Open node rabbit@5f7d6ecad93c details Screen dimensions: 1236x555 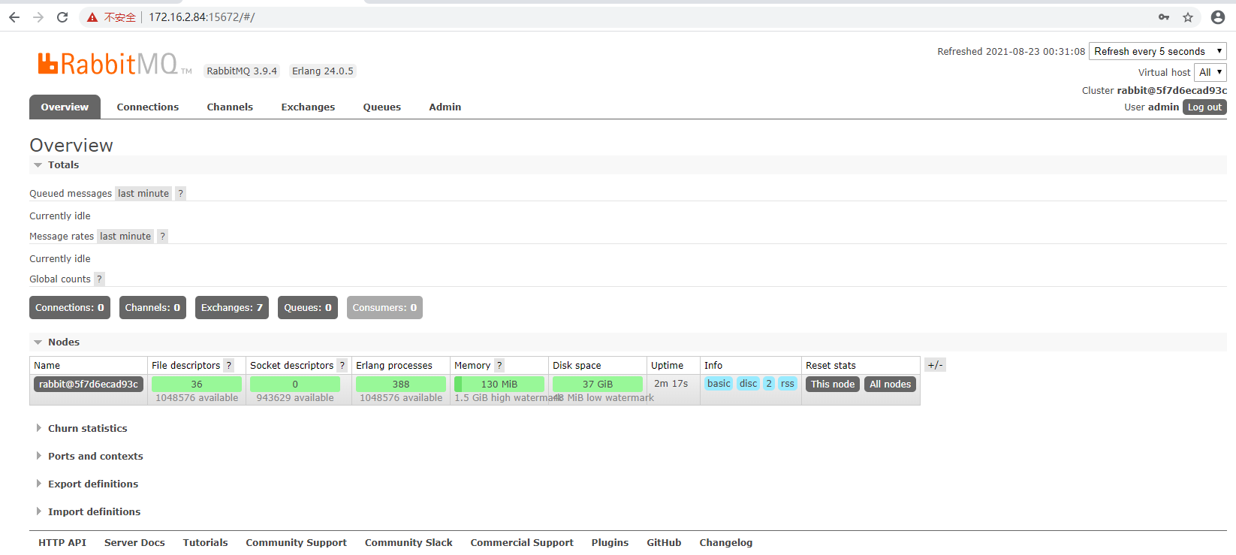click(89, 385)
